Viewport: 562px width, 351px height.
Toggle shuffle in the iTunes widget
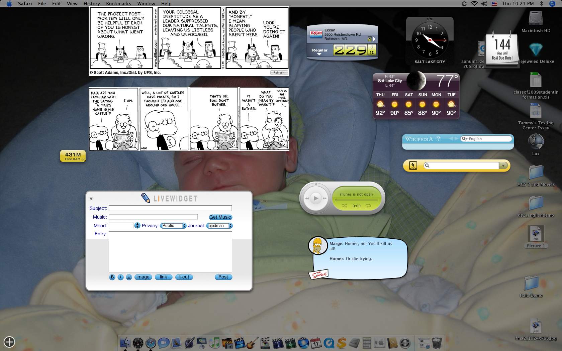pyautogui.click(x=344, y=206)
